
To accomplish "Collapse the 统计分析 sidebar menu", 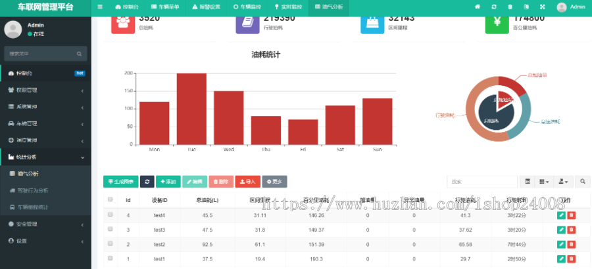I will tap(45, 157).
